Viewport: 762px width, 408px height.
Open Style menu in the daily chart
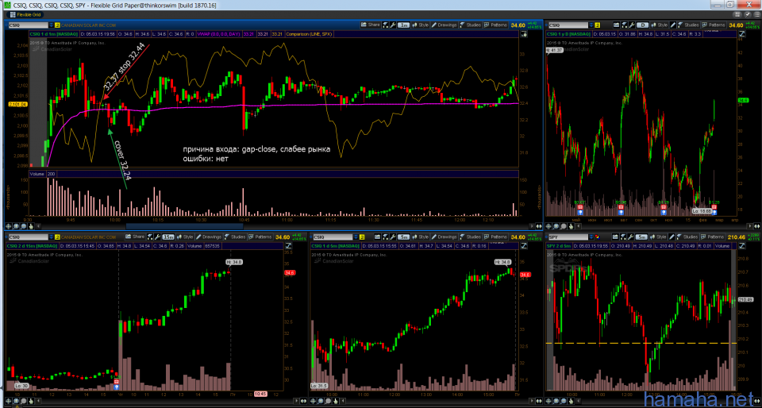pyautogui.click(x=660, y=25)
